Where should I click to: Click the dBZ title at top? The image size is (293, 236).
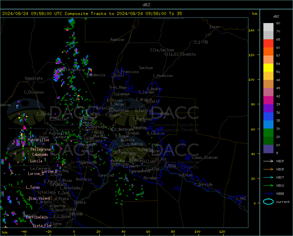[x=146, y=5]
